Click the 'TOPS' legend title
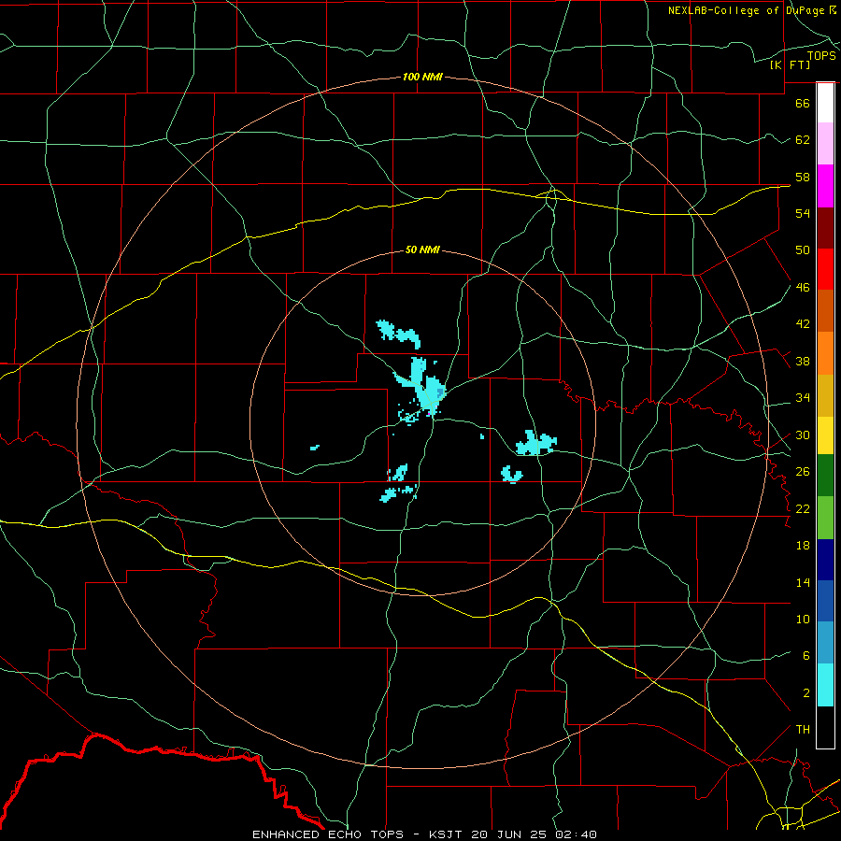 821,56
